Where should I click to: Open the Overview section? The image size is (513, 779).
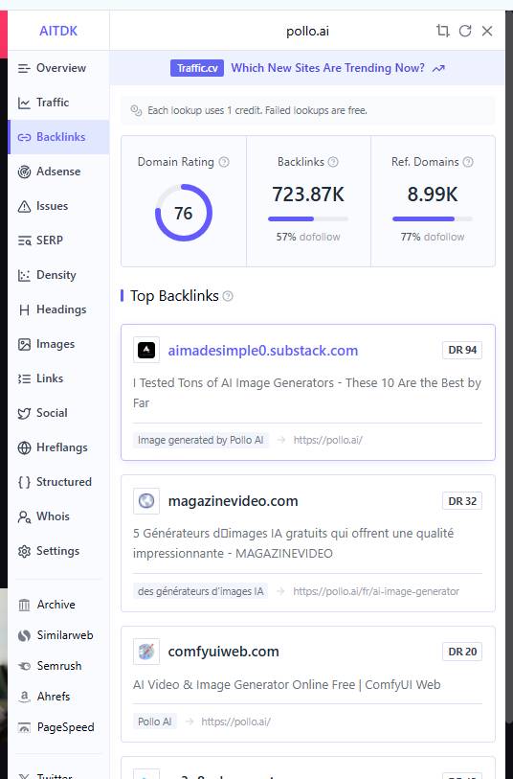[58, 68]
